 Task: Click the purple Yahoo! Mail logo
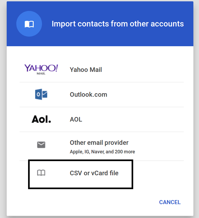point(41,69)
